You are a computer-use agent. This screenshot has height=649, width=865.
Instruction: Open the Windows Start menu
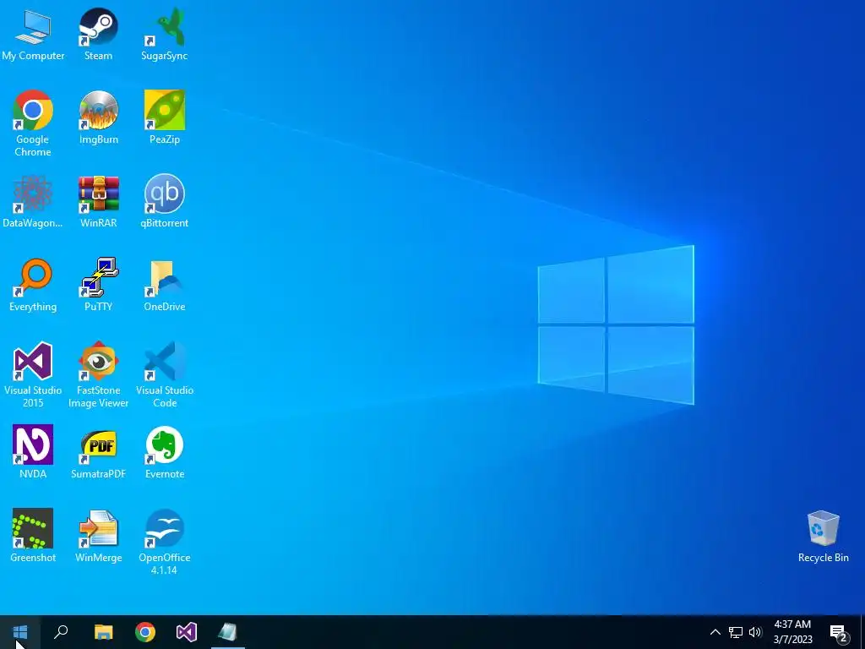[x=20, y=632]
